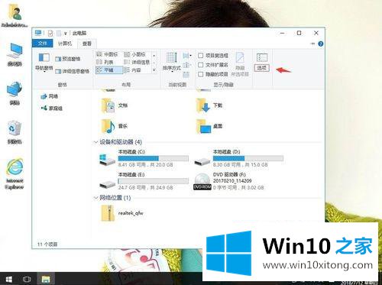382x285 pixels.
Task: Select the 下载 downloads folder
Action: coord(209,105)
